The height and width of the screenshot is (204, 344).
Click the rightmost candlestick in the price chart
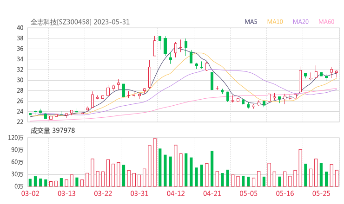[x=337, y=73]
